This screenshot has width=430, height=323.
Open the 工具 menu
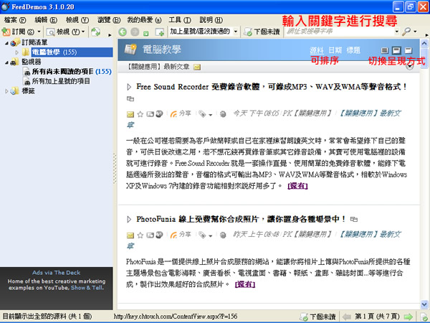click(x=180, y=20)
